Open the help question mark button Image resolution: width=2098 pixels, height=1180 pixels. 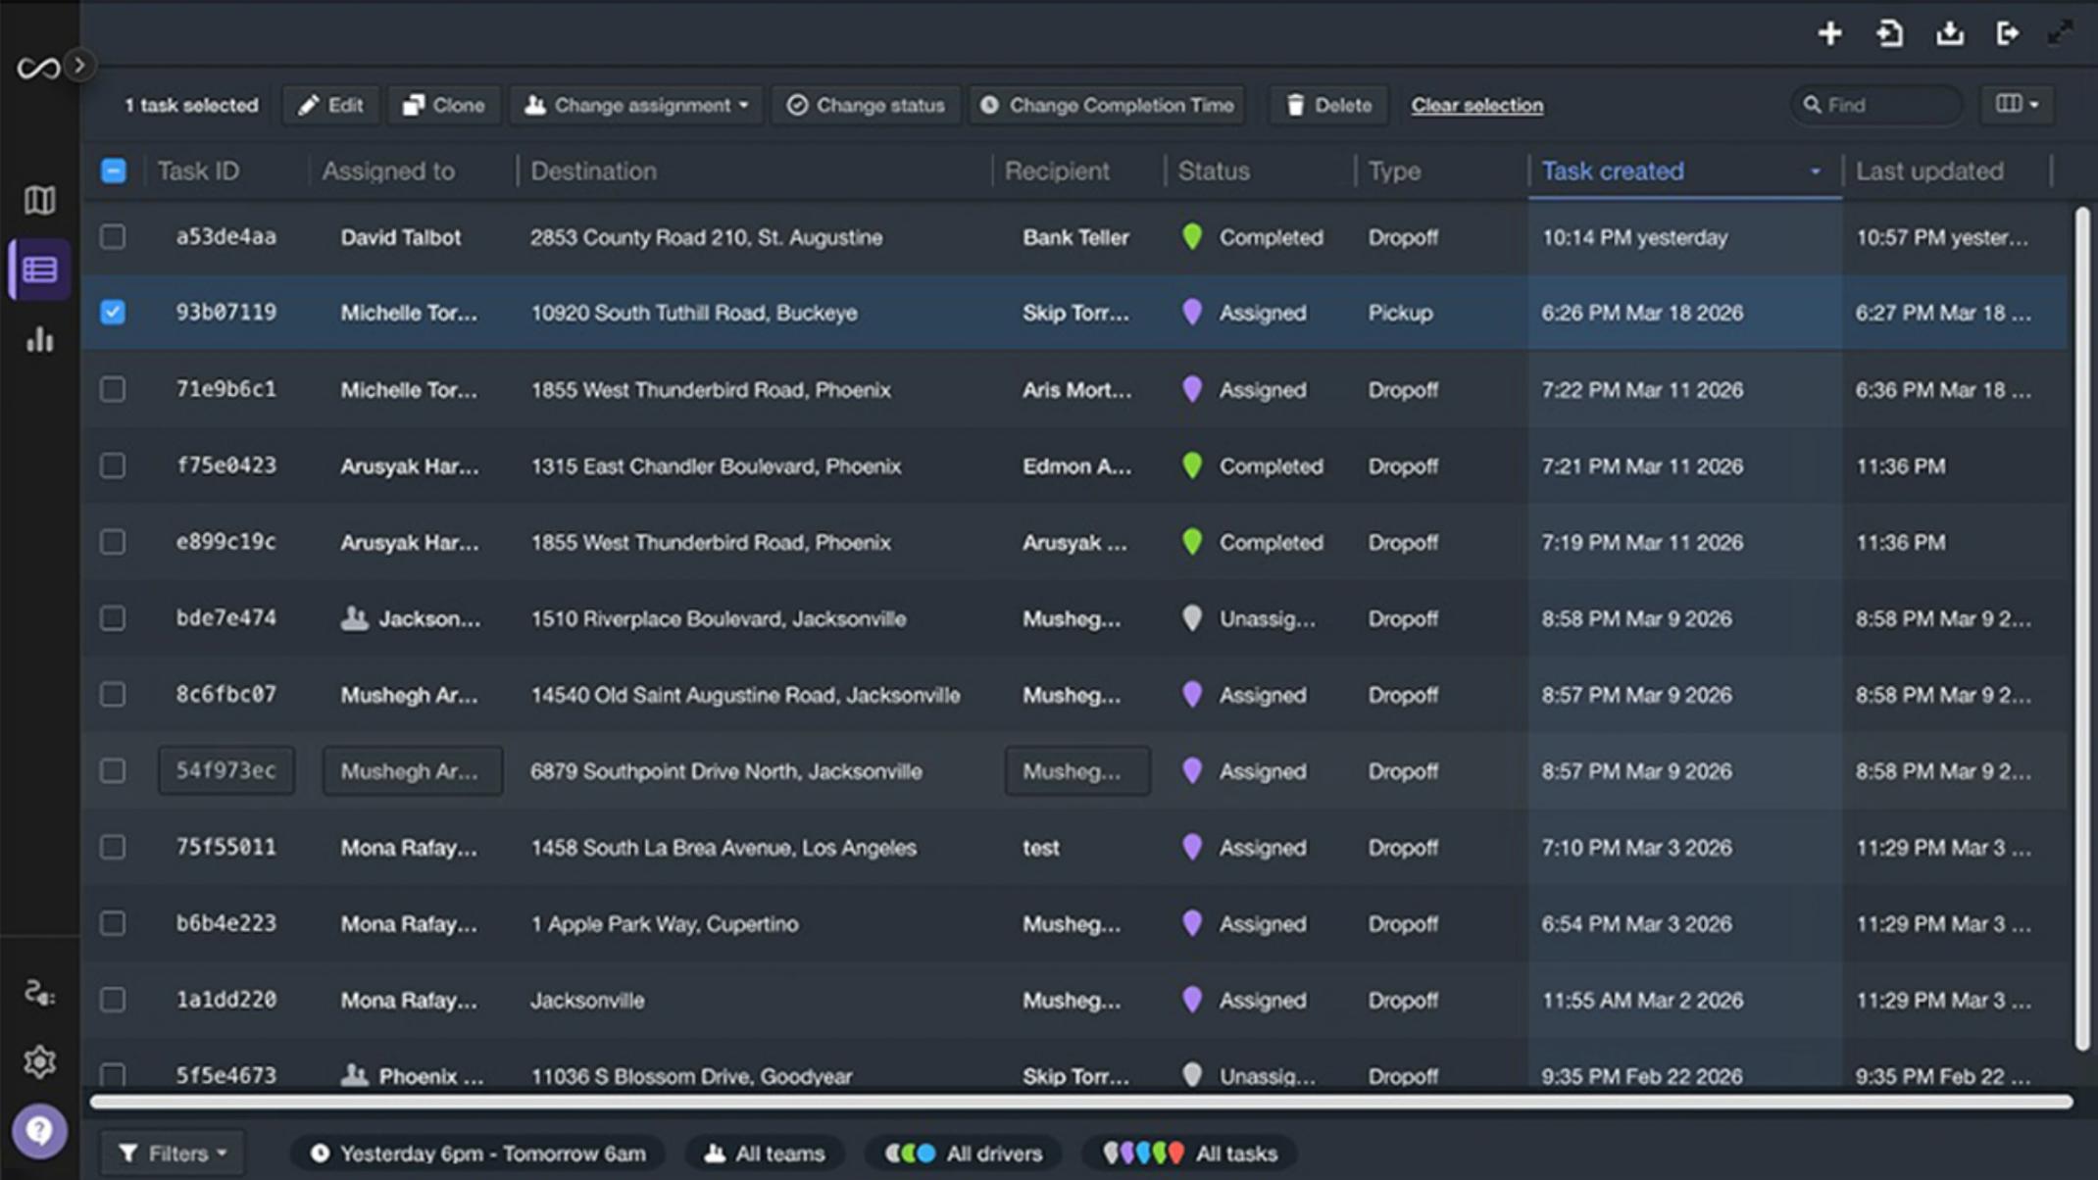[39, 1131]
